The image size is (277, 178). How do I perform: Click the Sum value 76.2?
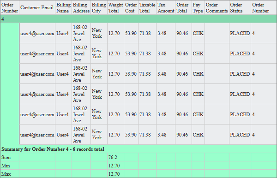pos(113,157)
